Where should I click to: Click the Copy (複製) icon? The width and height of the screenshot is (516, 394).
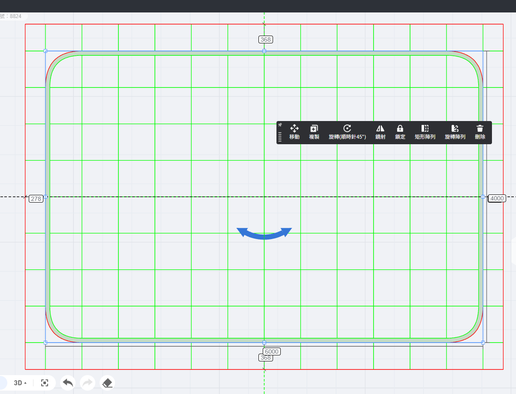pos(314,132)
